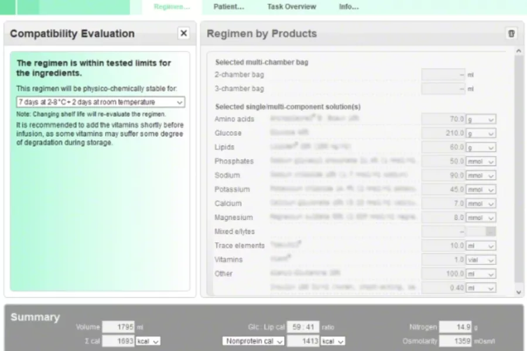The height and width of the screenshot is (351, 527).
Task: Click the Potassium amount input field
Action: coord(443,190)
